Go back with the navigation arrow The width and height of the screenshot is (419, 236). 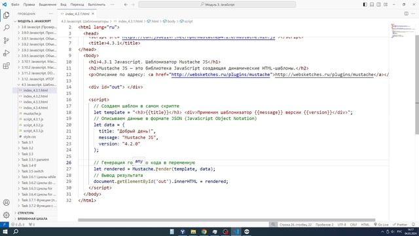pyautogui.click(x=126, y=5)
